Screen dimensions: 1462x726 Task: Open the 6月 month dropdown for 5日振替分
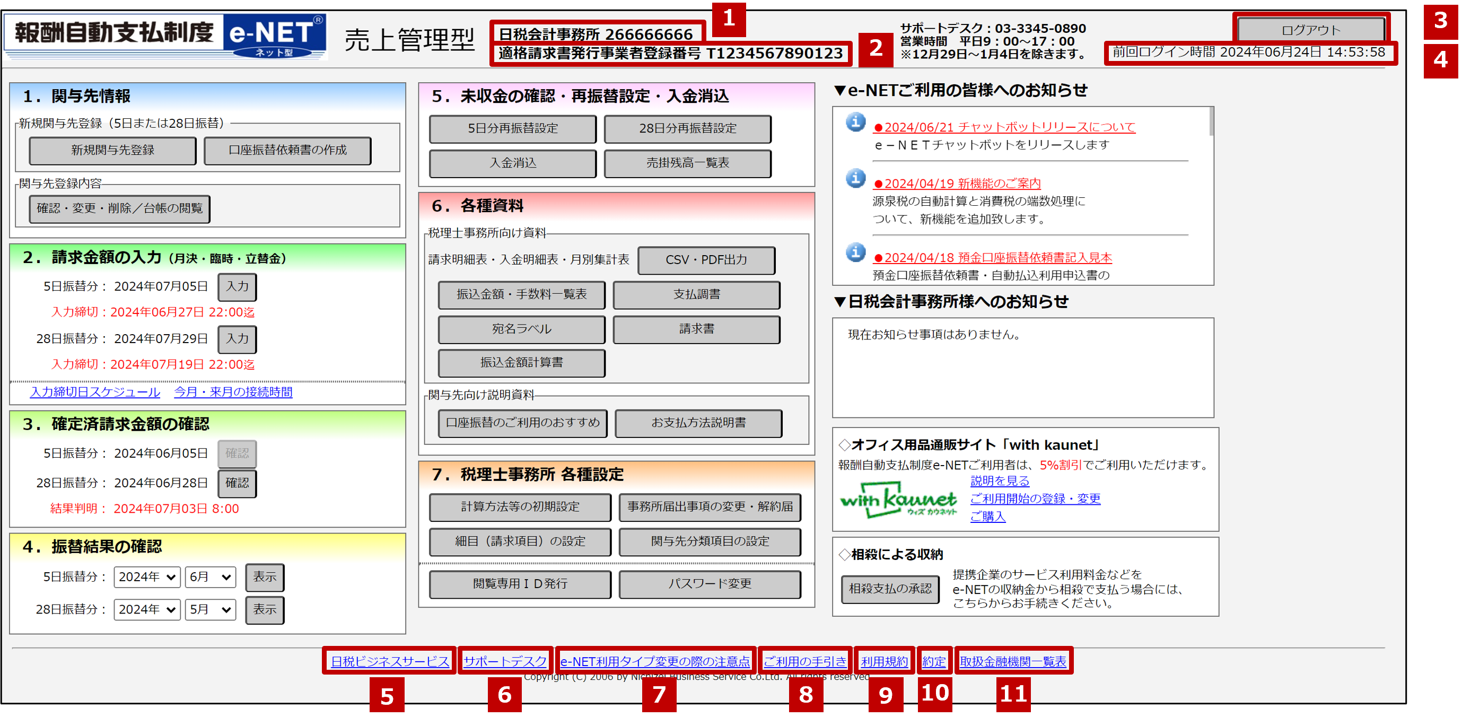click(210, 578)
